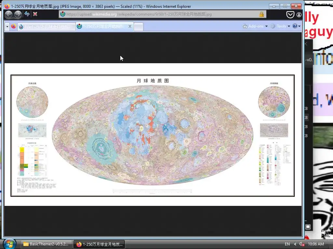
Task: Click the Windows Start orb
Action: tap(9, 244)
